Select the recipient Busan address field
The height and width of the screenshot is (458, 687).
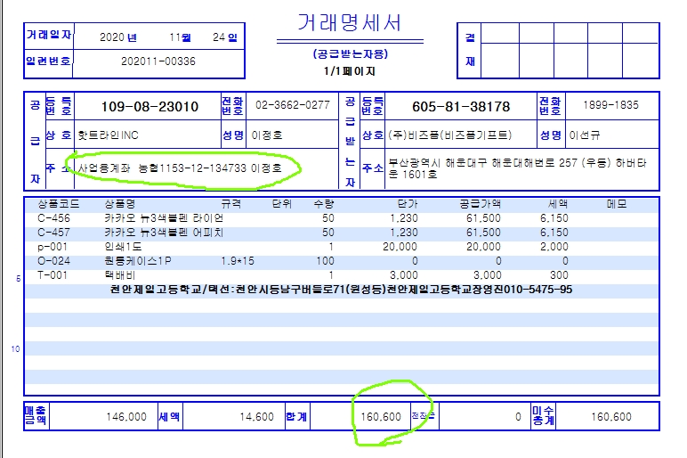[x=521, y=168]
